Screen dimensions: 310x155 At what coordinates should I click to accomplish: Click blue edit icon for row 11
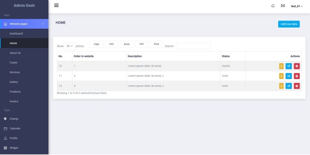click(x=289, y=76)
